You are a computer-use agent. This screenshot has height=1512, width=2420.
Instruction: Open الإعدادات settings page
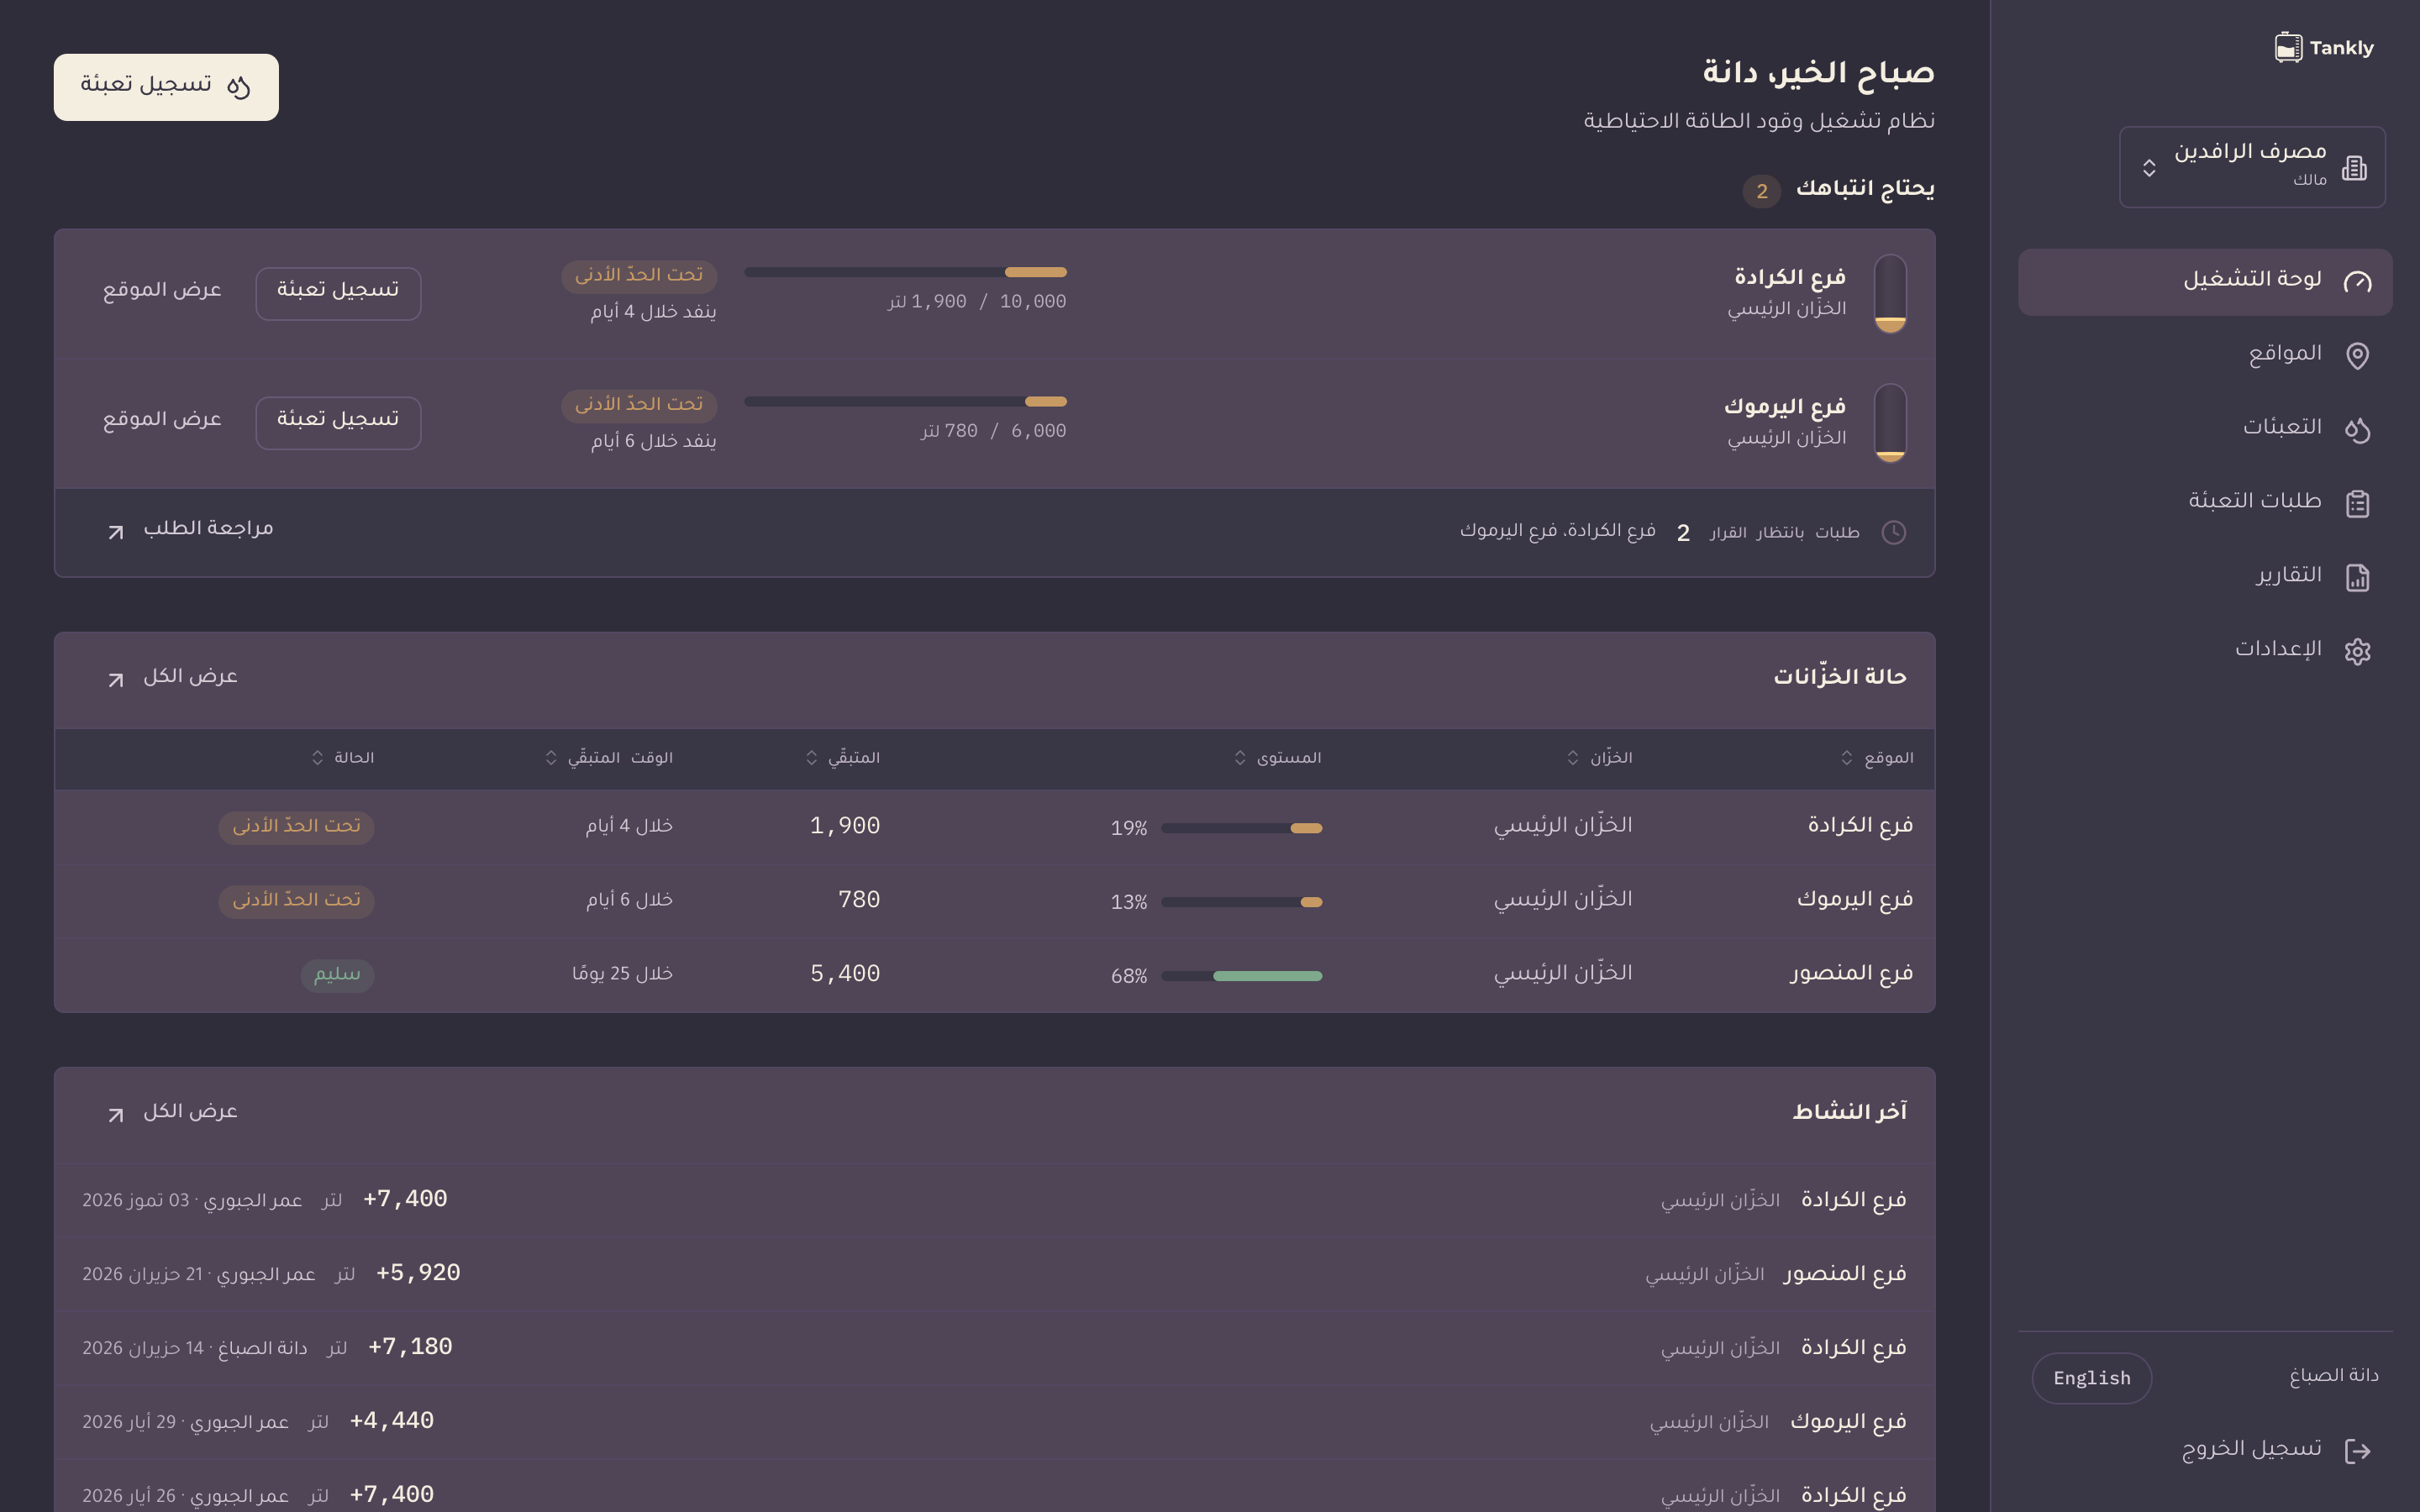[2205, 651]
